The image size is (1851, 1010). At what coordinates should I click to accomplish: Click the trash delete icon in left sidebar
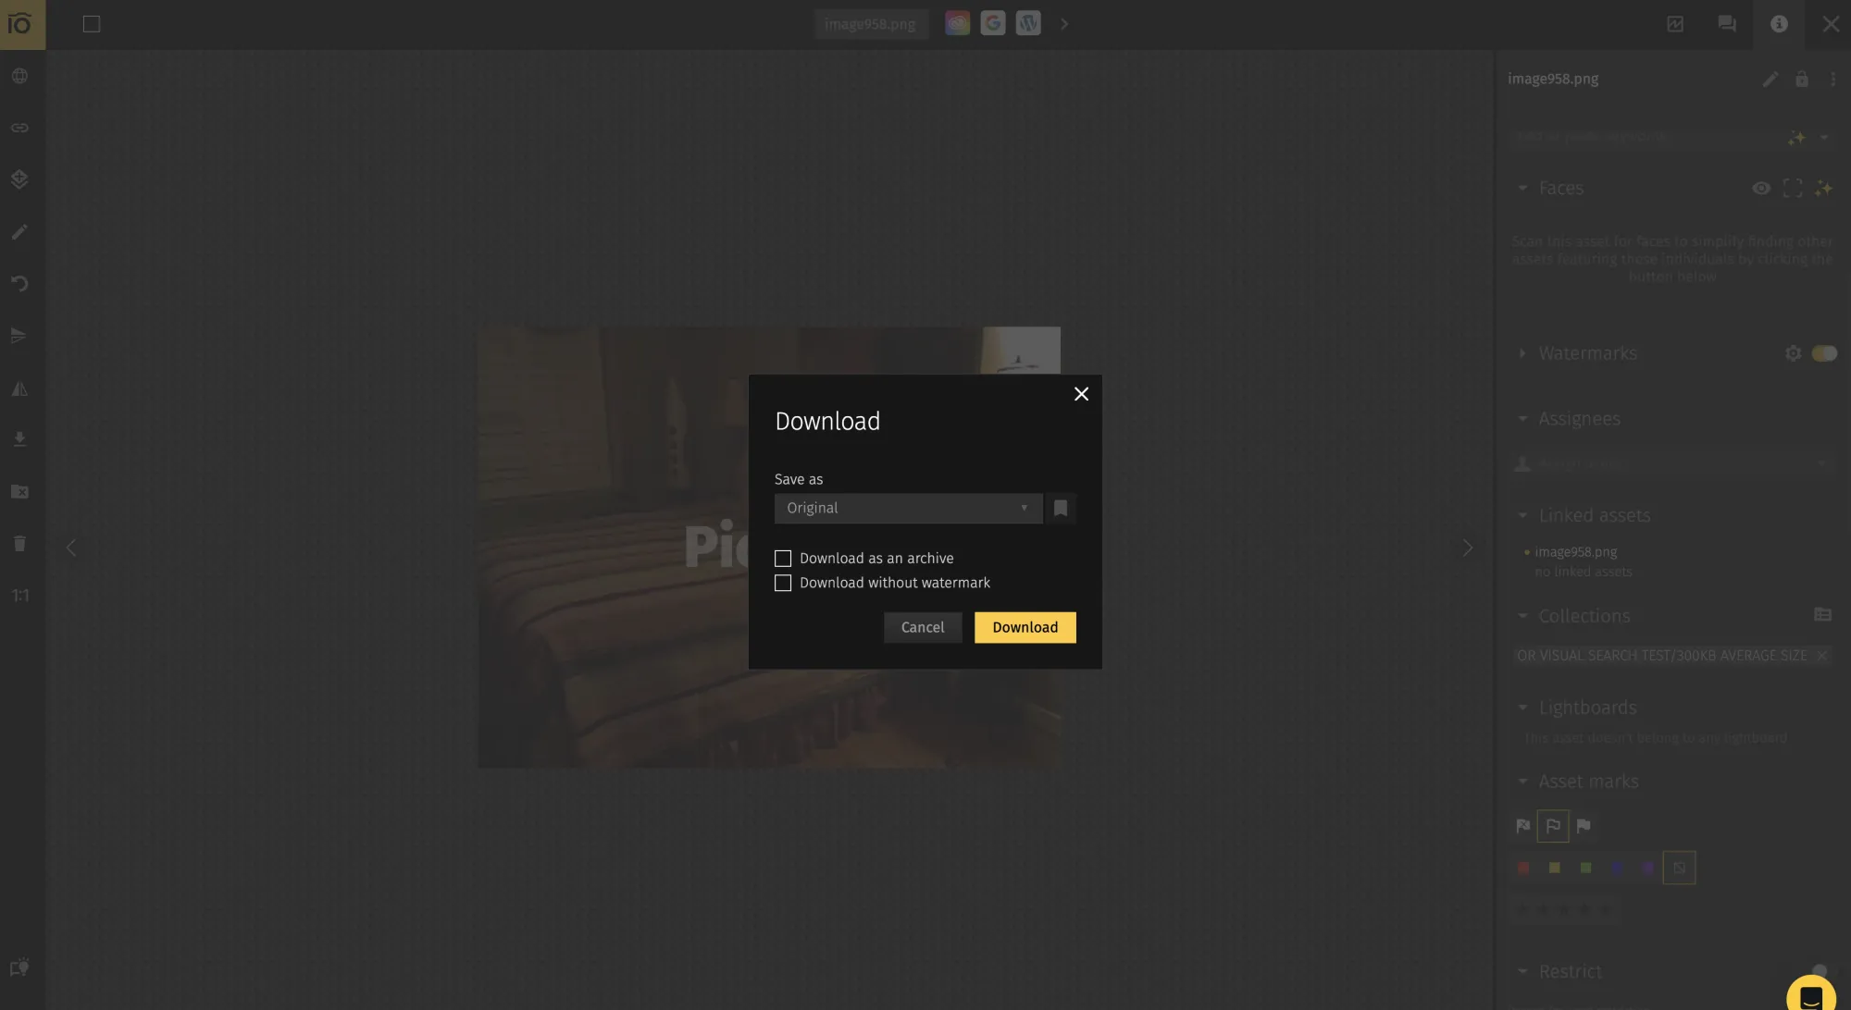19,544
